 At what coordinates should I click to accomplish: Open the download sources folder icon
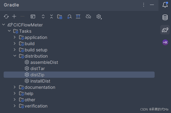point(60,17)
